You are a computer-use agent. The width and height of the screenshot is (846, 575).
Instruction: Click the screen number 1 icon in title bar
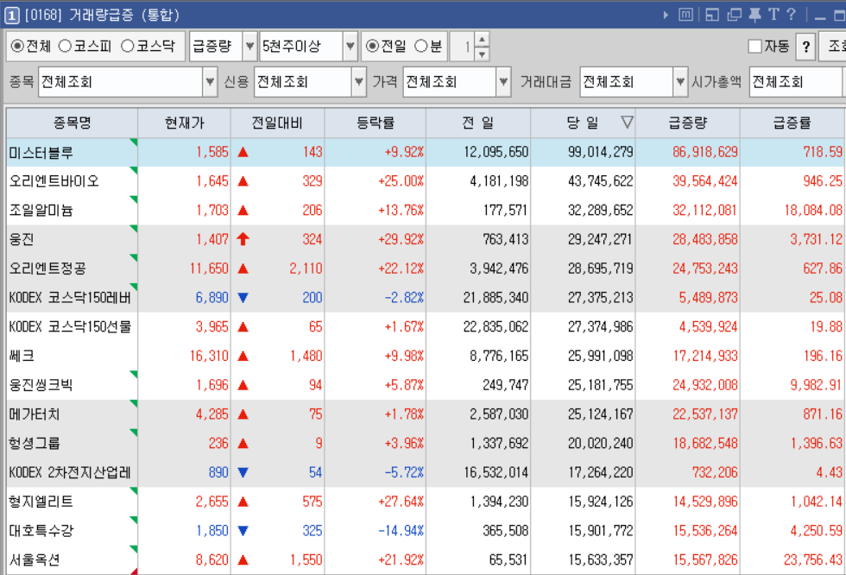coord(11,15)
